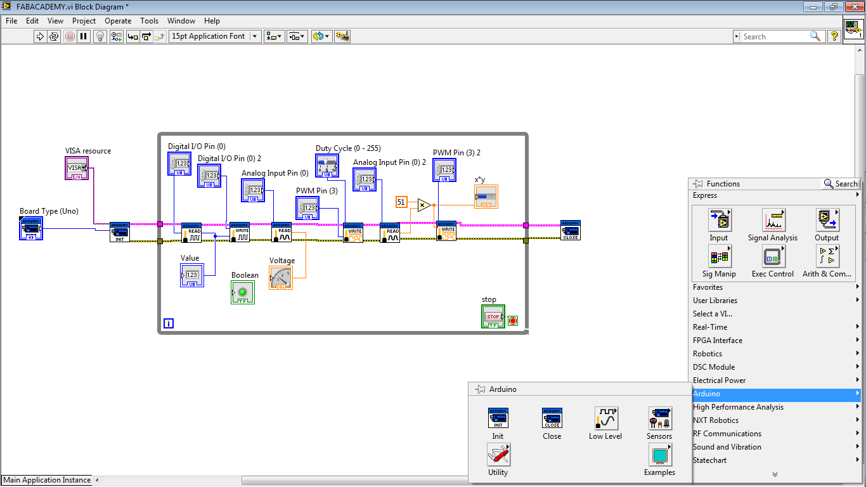Click the stop button terminal

(493, 316)
